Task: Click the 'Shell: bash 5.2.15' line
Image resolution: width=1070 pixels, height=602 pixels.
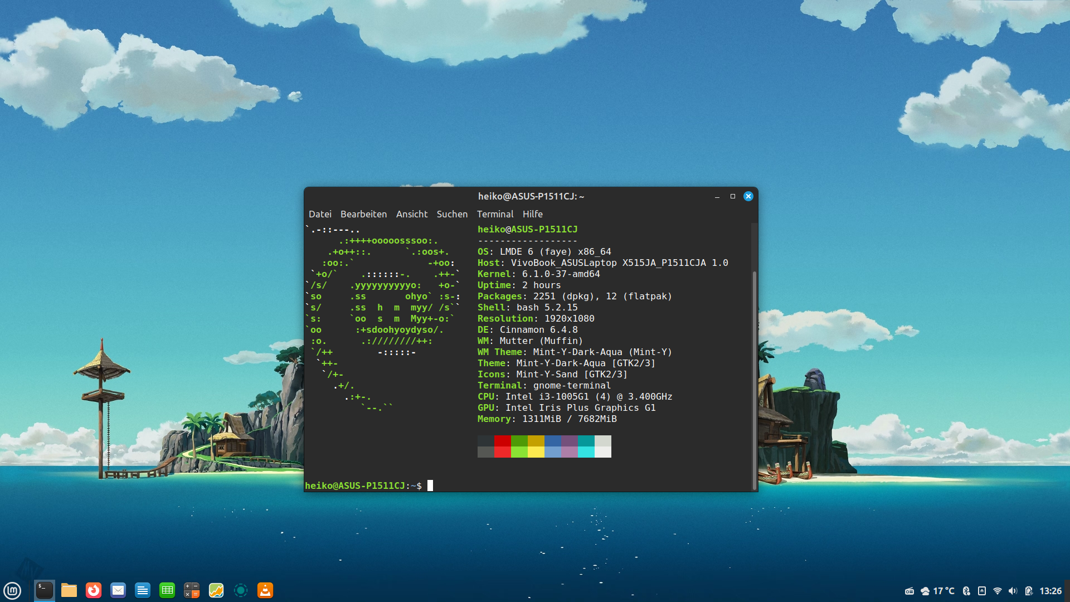Action: tap(528, 307)
